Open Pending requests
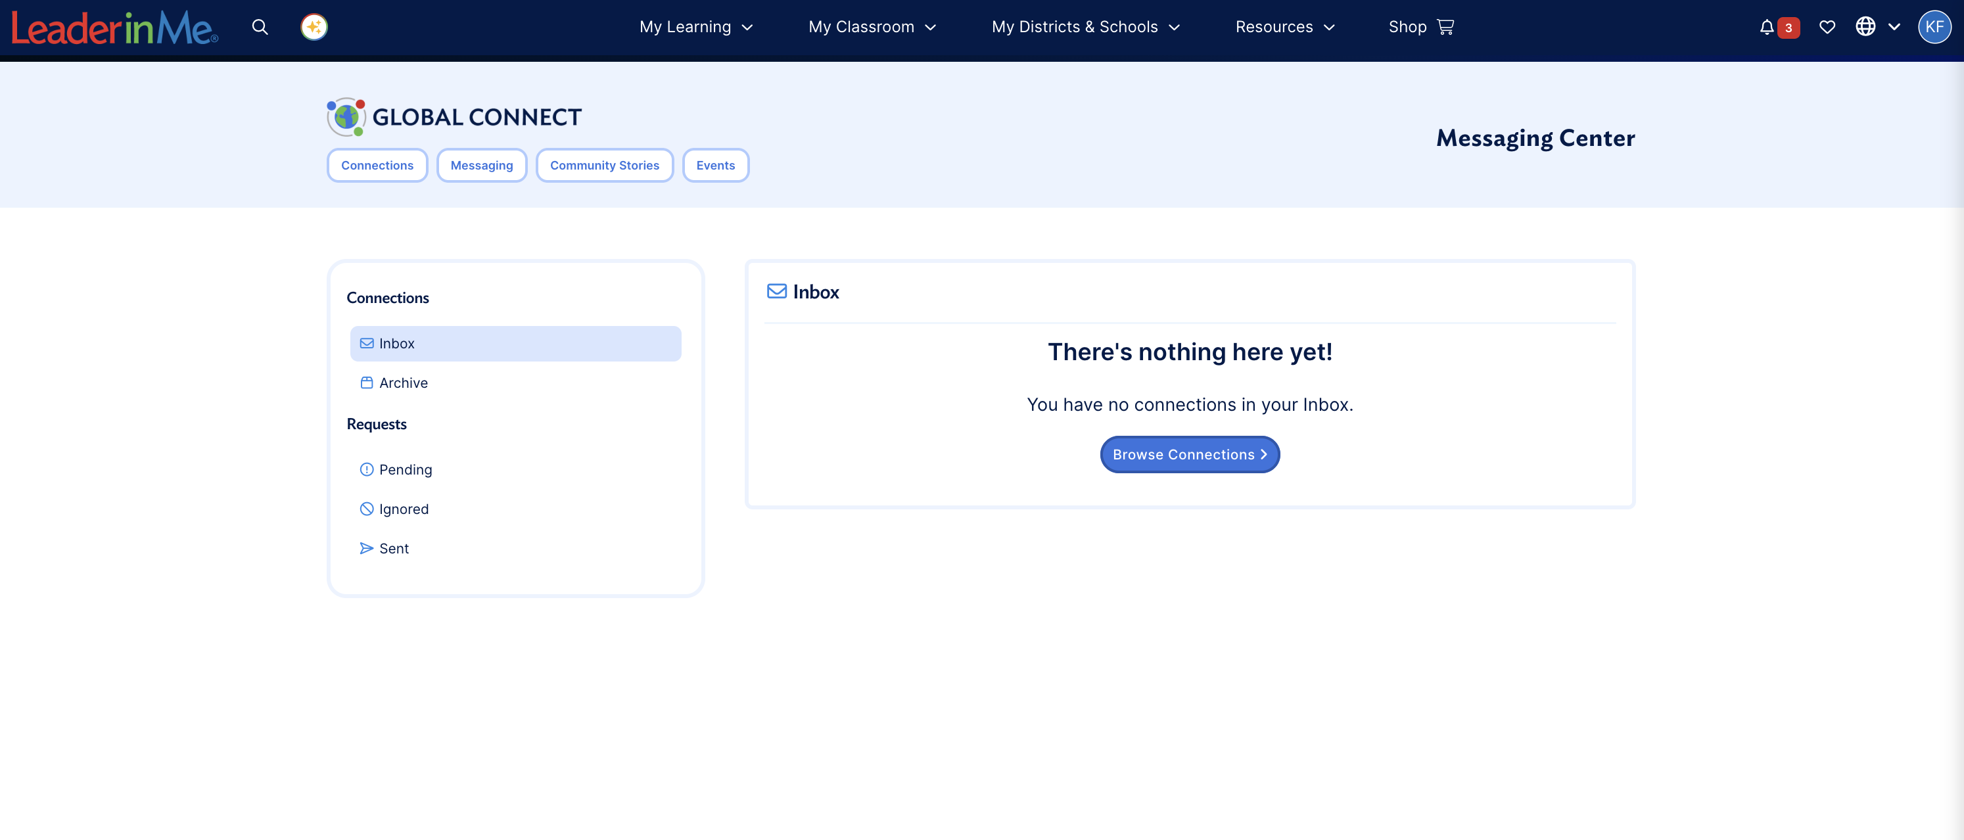Viewport: 1964px width, 840px height. click(515, 469)
